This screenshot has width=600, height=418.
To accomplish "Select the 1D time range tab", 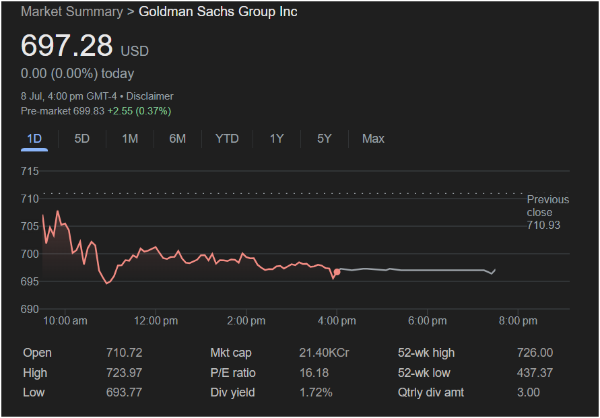I will point(34,139).
